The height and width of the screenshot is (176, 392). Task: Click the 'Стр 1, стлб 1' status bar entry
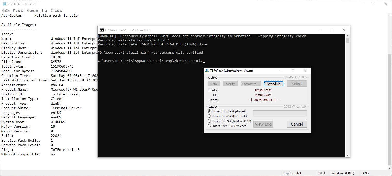click(292, 173)
